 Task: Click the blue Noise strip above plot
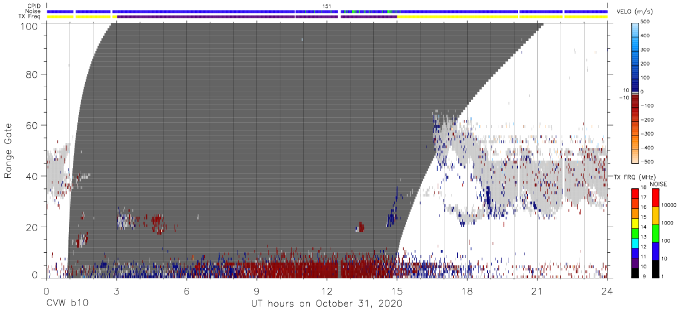(x=327, y=11)
